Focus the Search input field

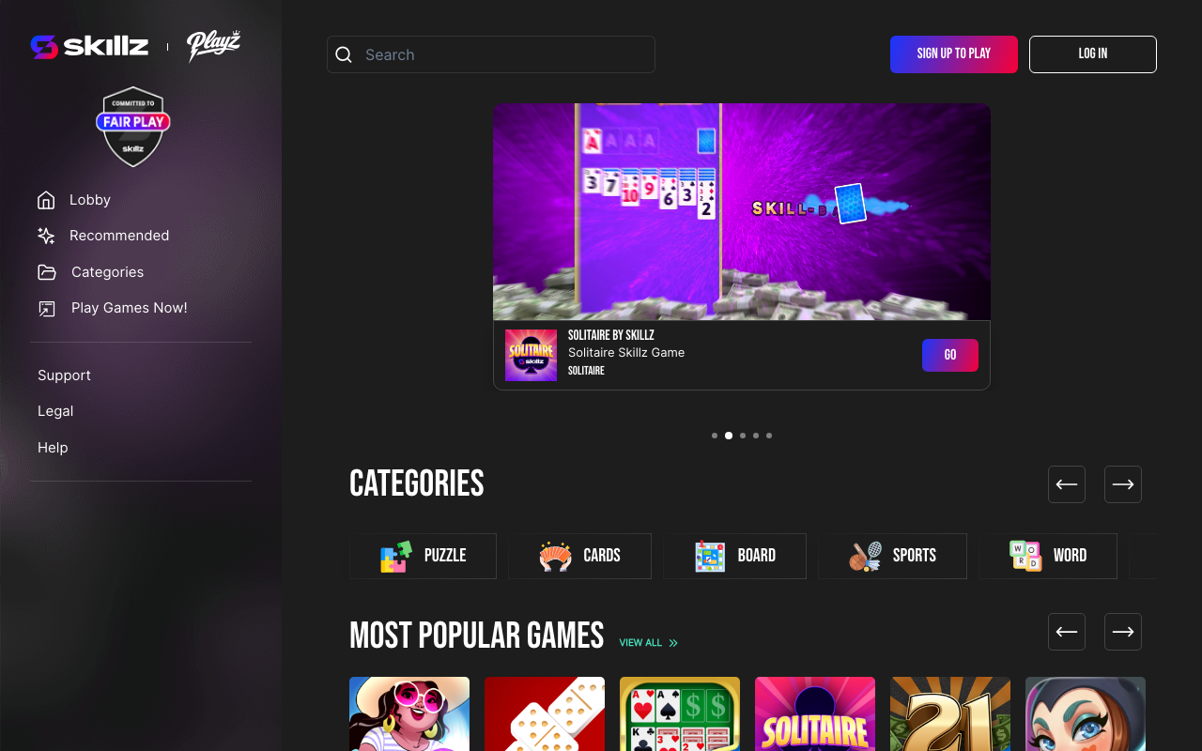491,54
